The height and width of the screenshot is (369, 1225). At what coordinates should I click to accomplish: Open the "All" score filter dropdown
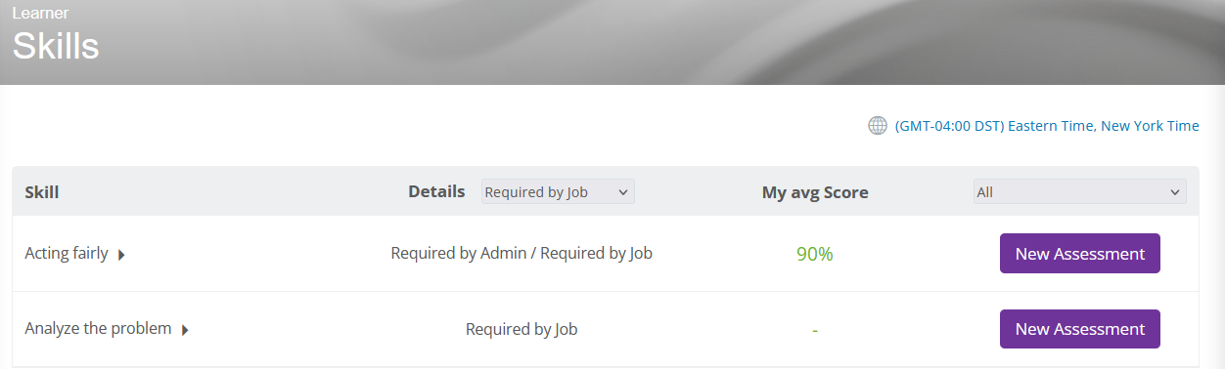[1079, 191]
